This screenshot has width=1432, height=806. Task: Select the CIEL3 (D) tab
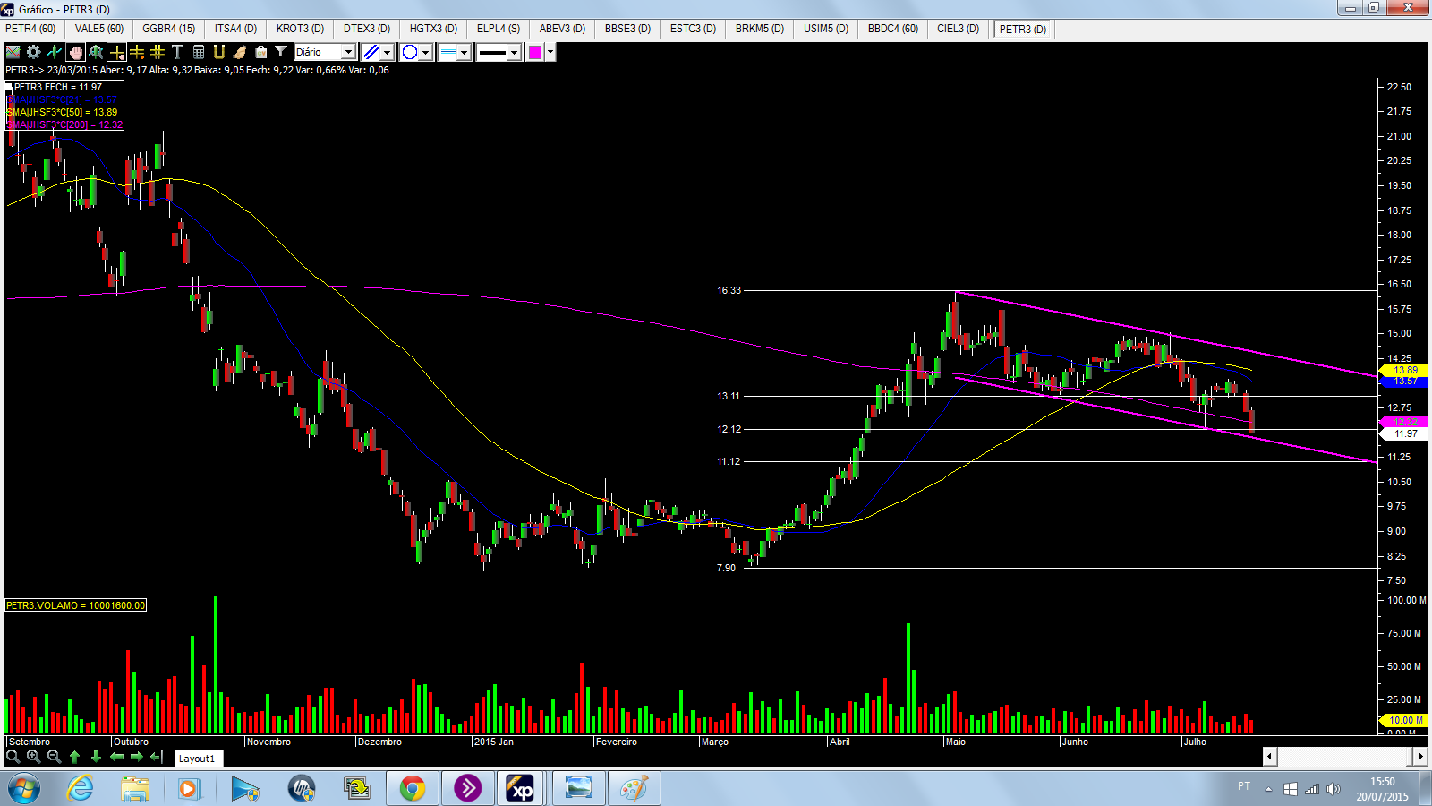tap(958, 29)
